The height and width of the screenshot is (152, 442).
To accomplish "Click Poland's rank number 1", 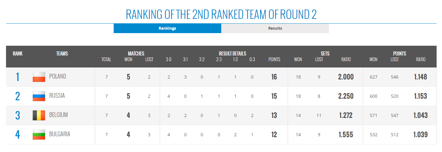I will coord(18,77).
